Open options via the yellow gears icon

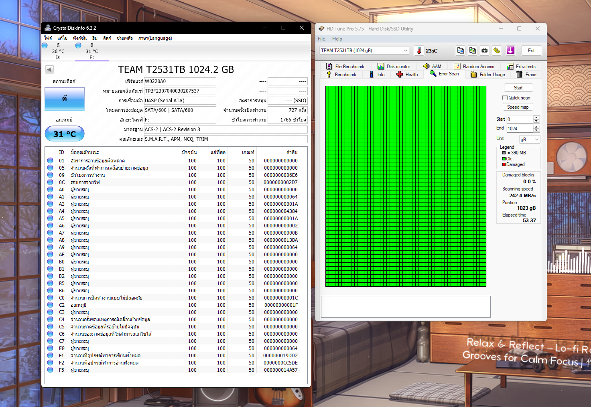pos(497,51)
